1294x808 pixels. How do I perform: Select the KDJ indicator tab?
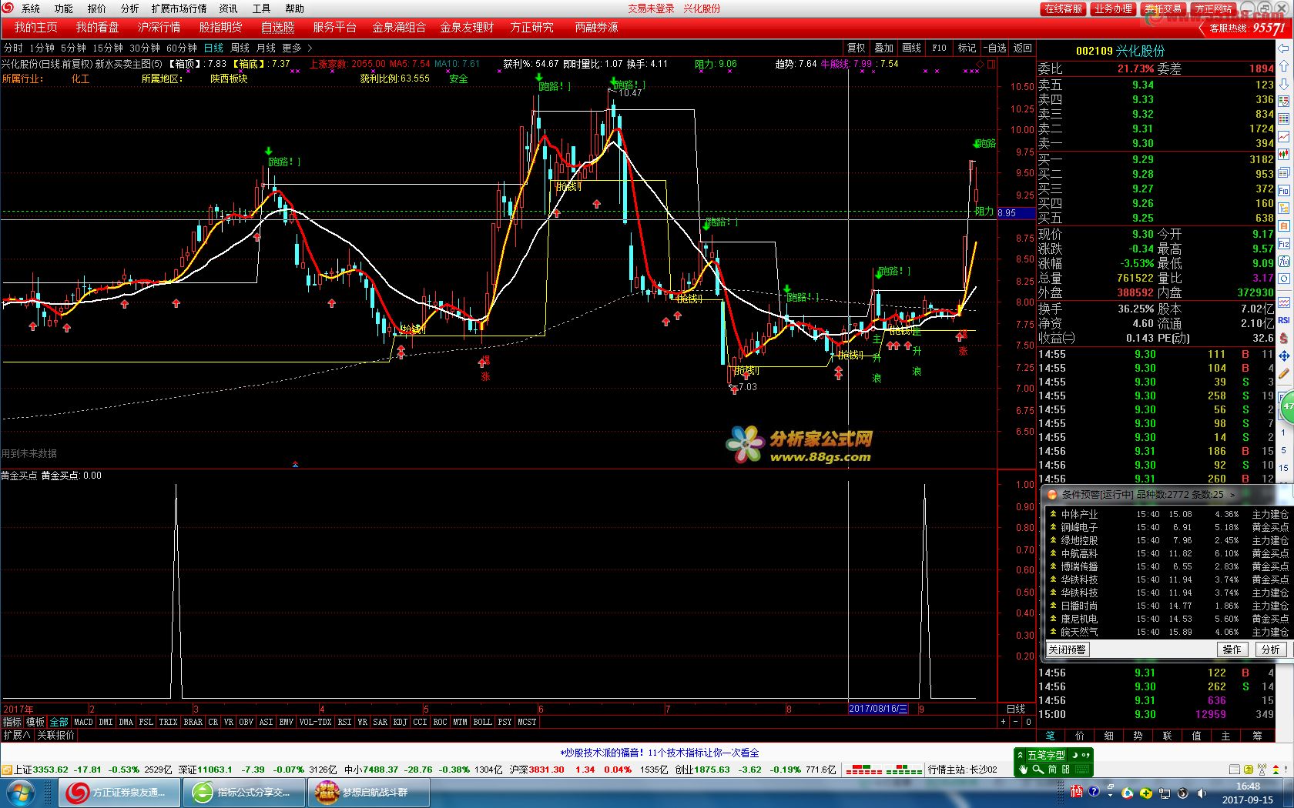pyautogui.click(x=400, y=722)
